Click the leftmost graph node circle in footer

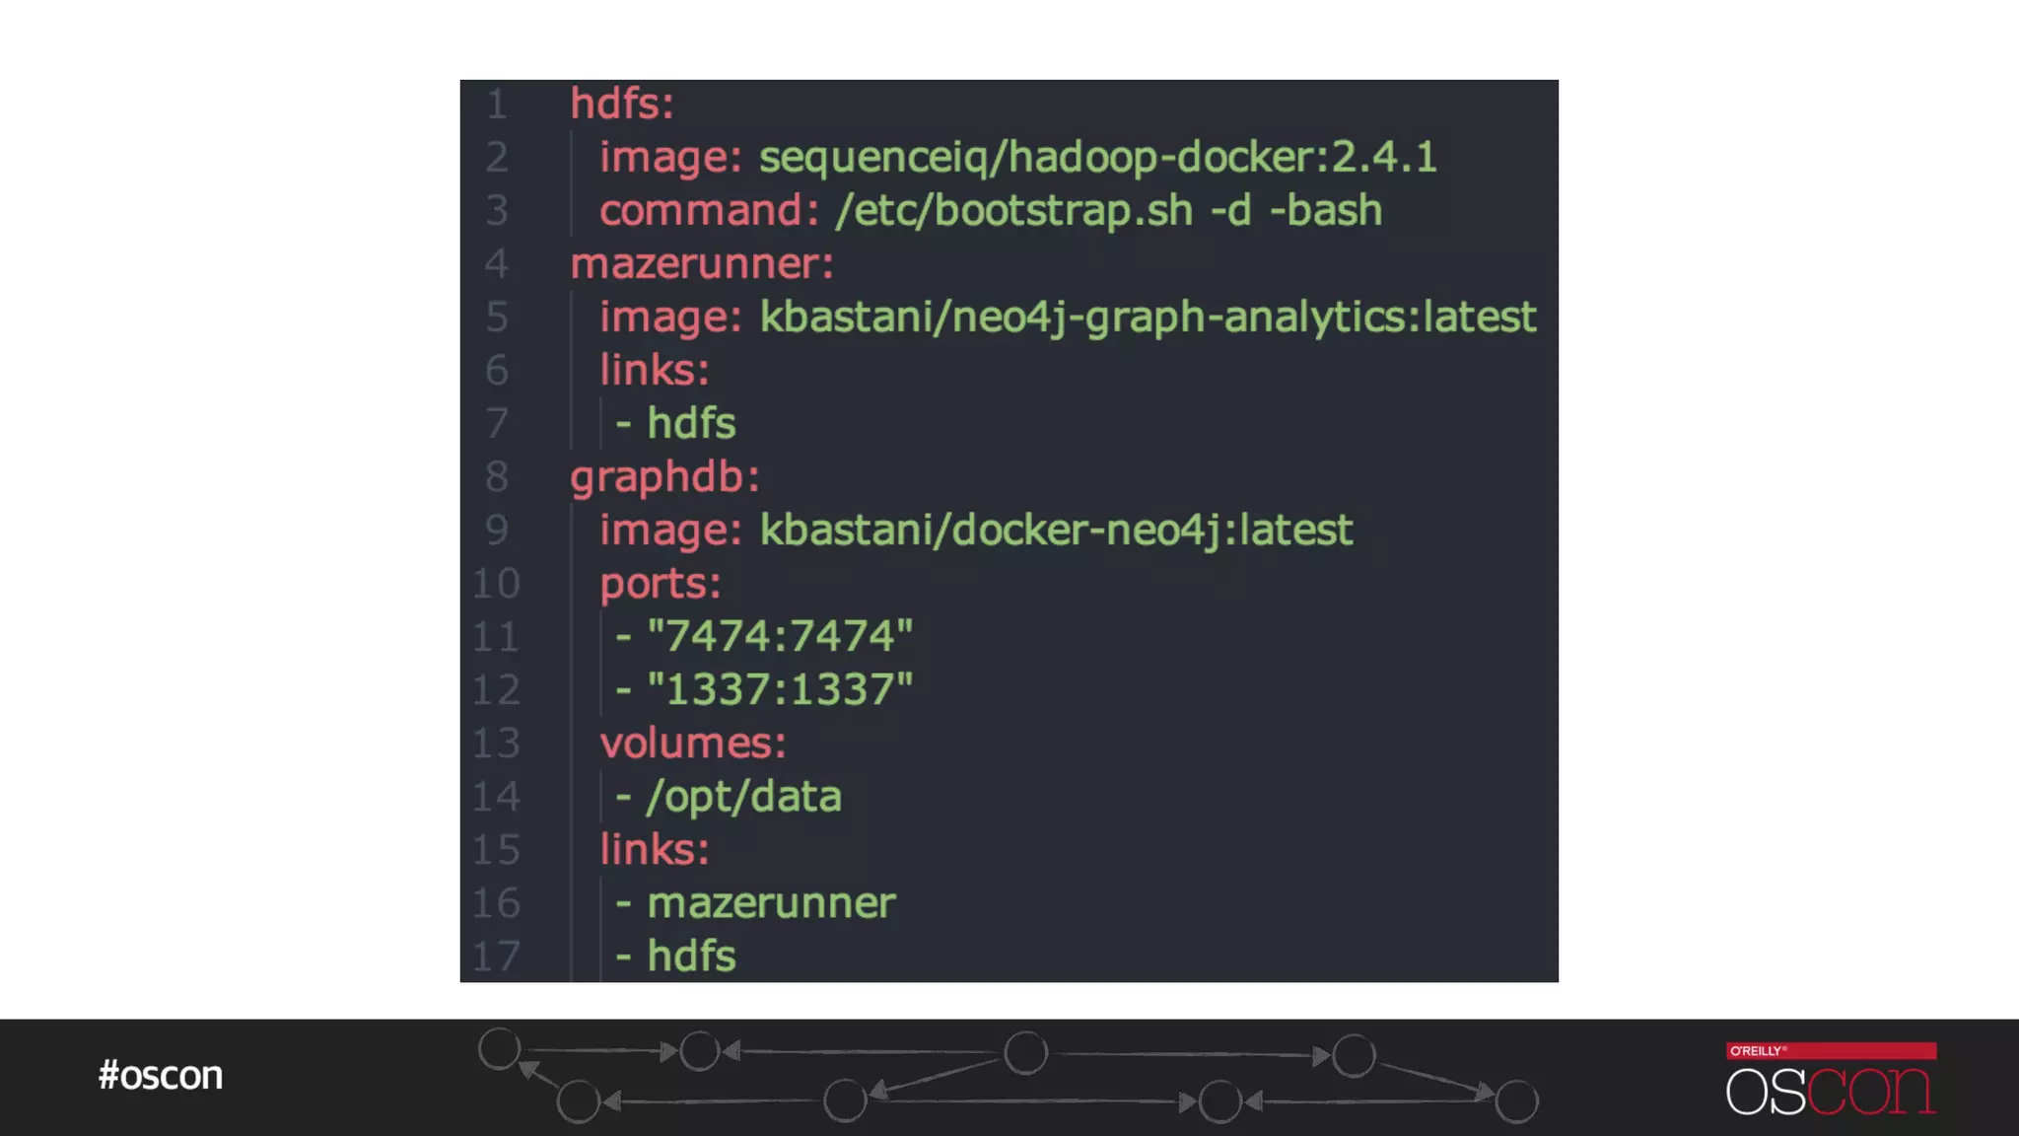(x=499, y=1048)
